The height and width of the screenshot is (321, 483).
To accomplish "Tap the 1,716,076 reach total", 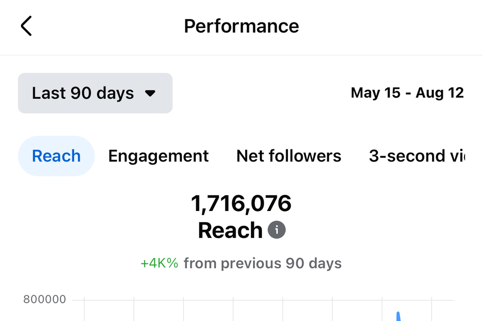I will (241, 204).
